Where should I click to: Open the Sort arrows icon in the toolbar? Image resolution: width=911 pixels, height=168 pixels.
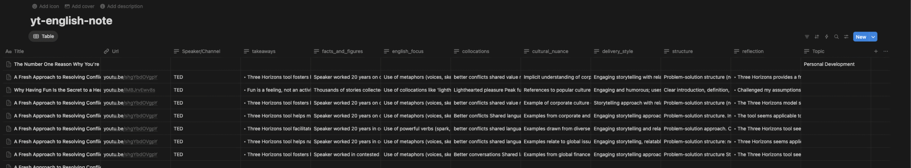tap(817, 37)
